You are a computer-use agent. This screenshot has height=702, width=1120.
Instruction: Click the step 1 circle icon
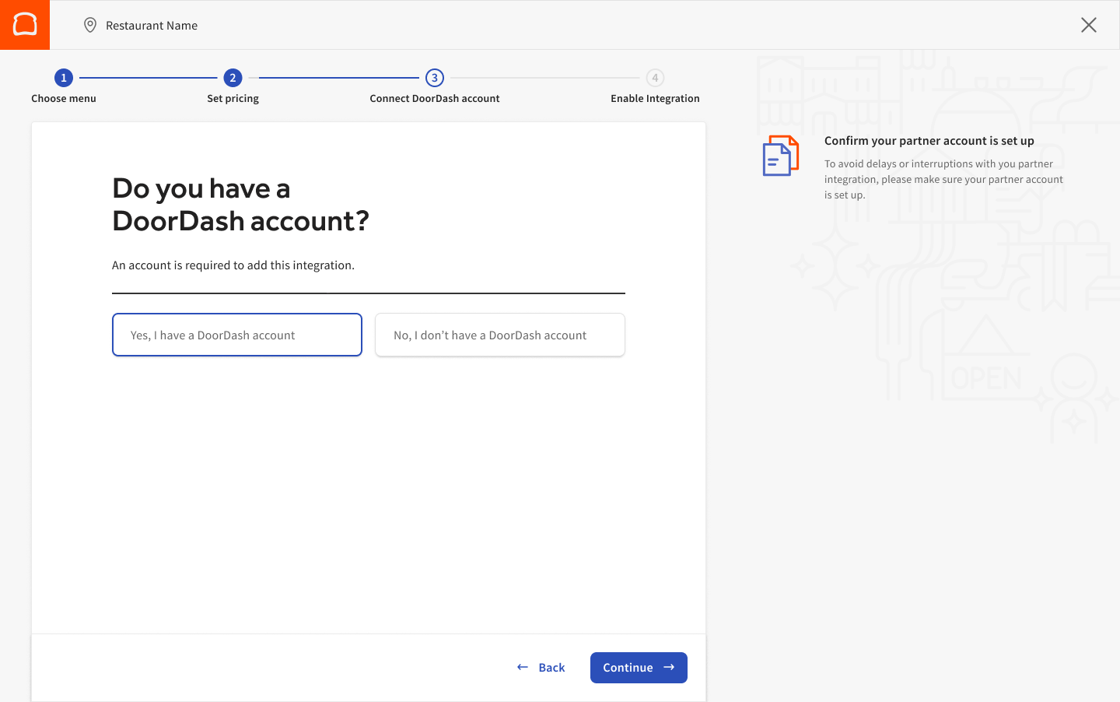63,77
